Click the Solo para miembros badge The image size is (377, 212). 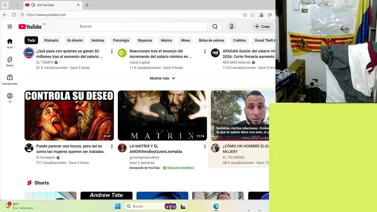(x=178, y=168)
